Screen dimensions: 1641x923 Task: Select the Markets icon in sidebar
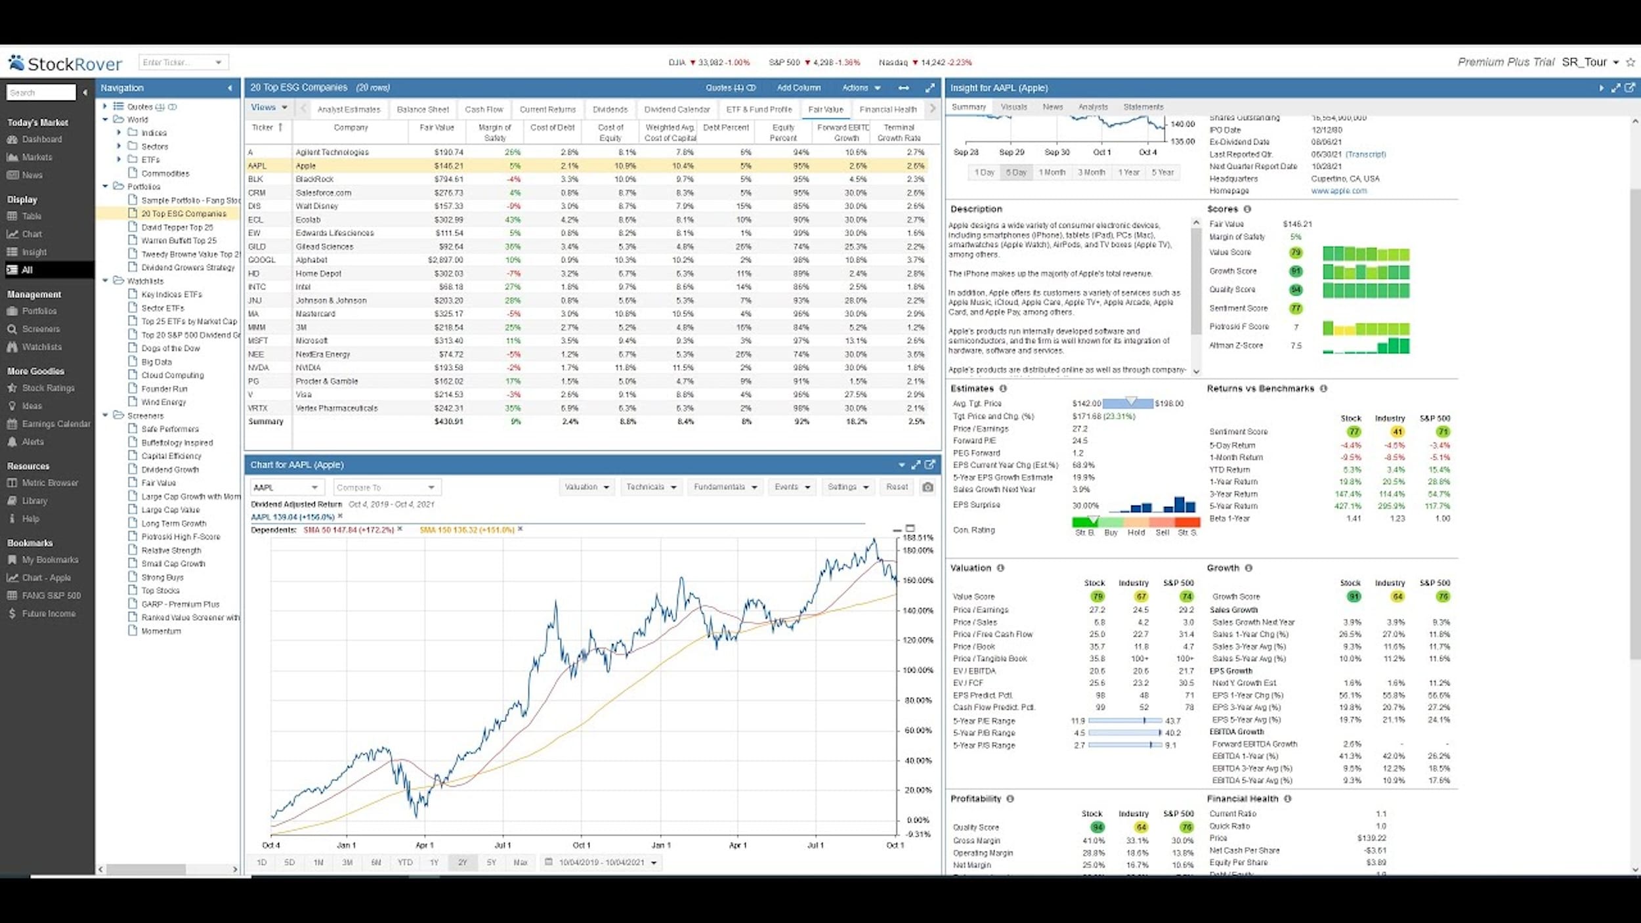point(38,157)
